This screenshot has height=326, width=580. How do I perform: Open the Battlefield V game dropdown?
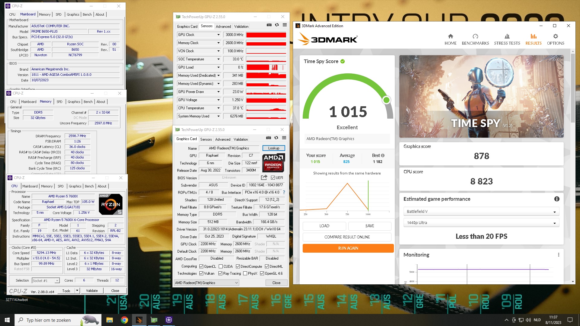pyautogui.click(x=481, y=212)
